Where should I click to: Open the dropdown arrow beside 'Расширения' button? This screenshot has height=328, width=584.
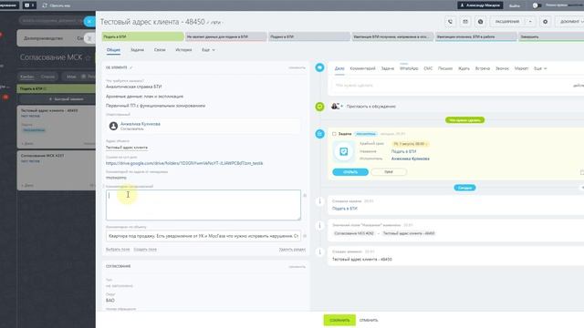click(530, 22)
